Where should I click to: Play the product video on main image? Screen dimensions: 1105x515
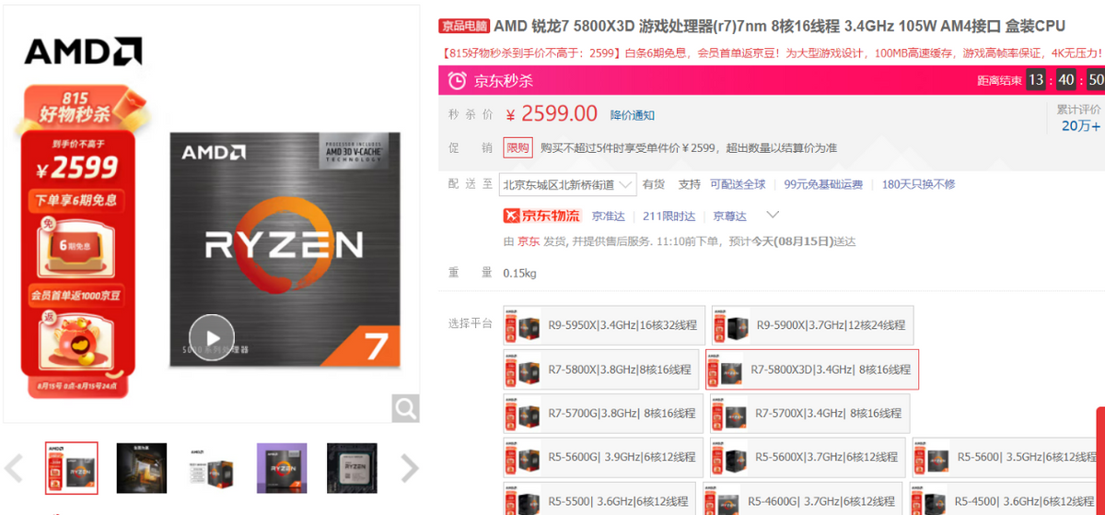click(x=212, y=336)
